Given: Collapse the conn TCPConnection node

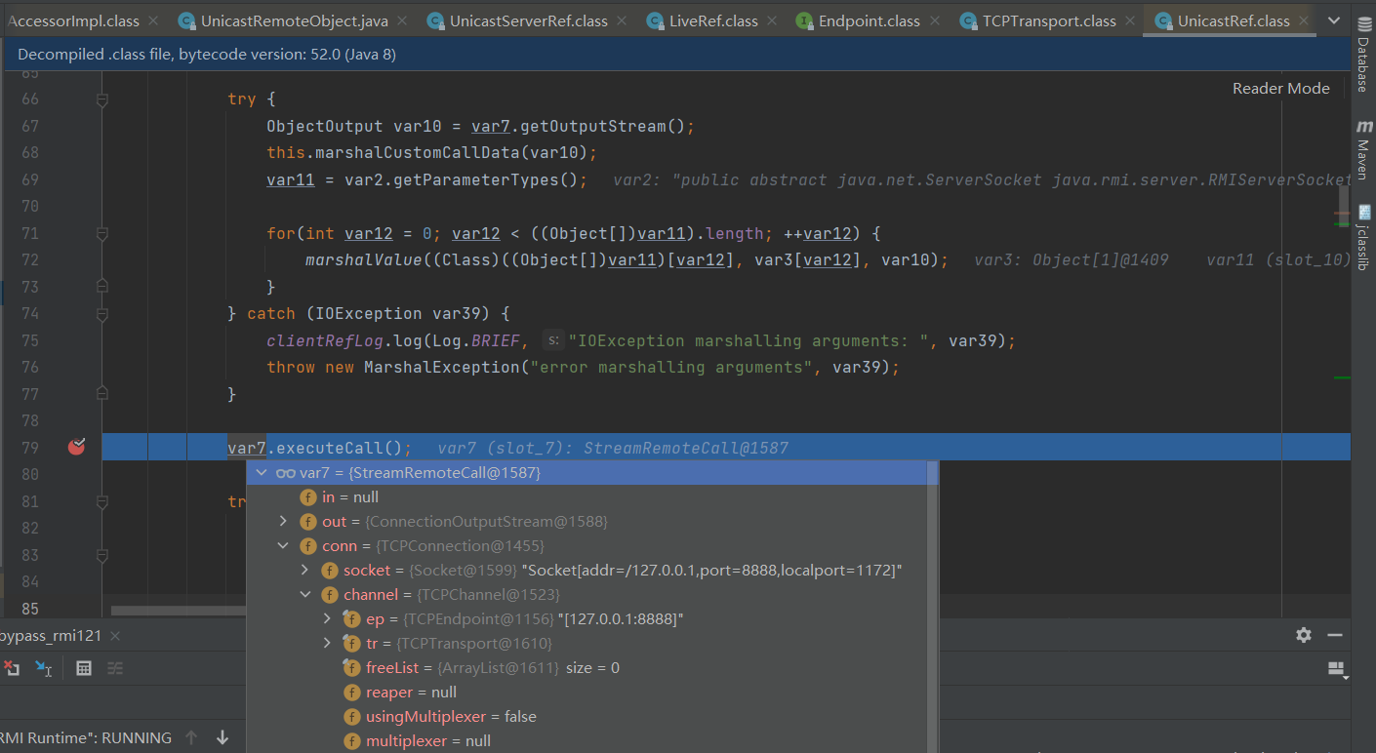Looking at the screenshot, I should click(283, 546).
